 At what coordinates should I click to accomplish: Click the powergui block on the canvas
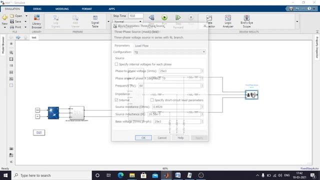coord(39,132)
